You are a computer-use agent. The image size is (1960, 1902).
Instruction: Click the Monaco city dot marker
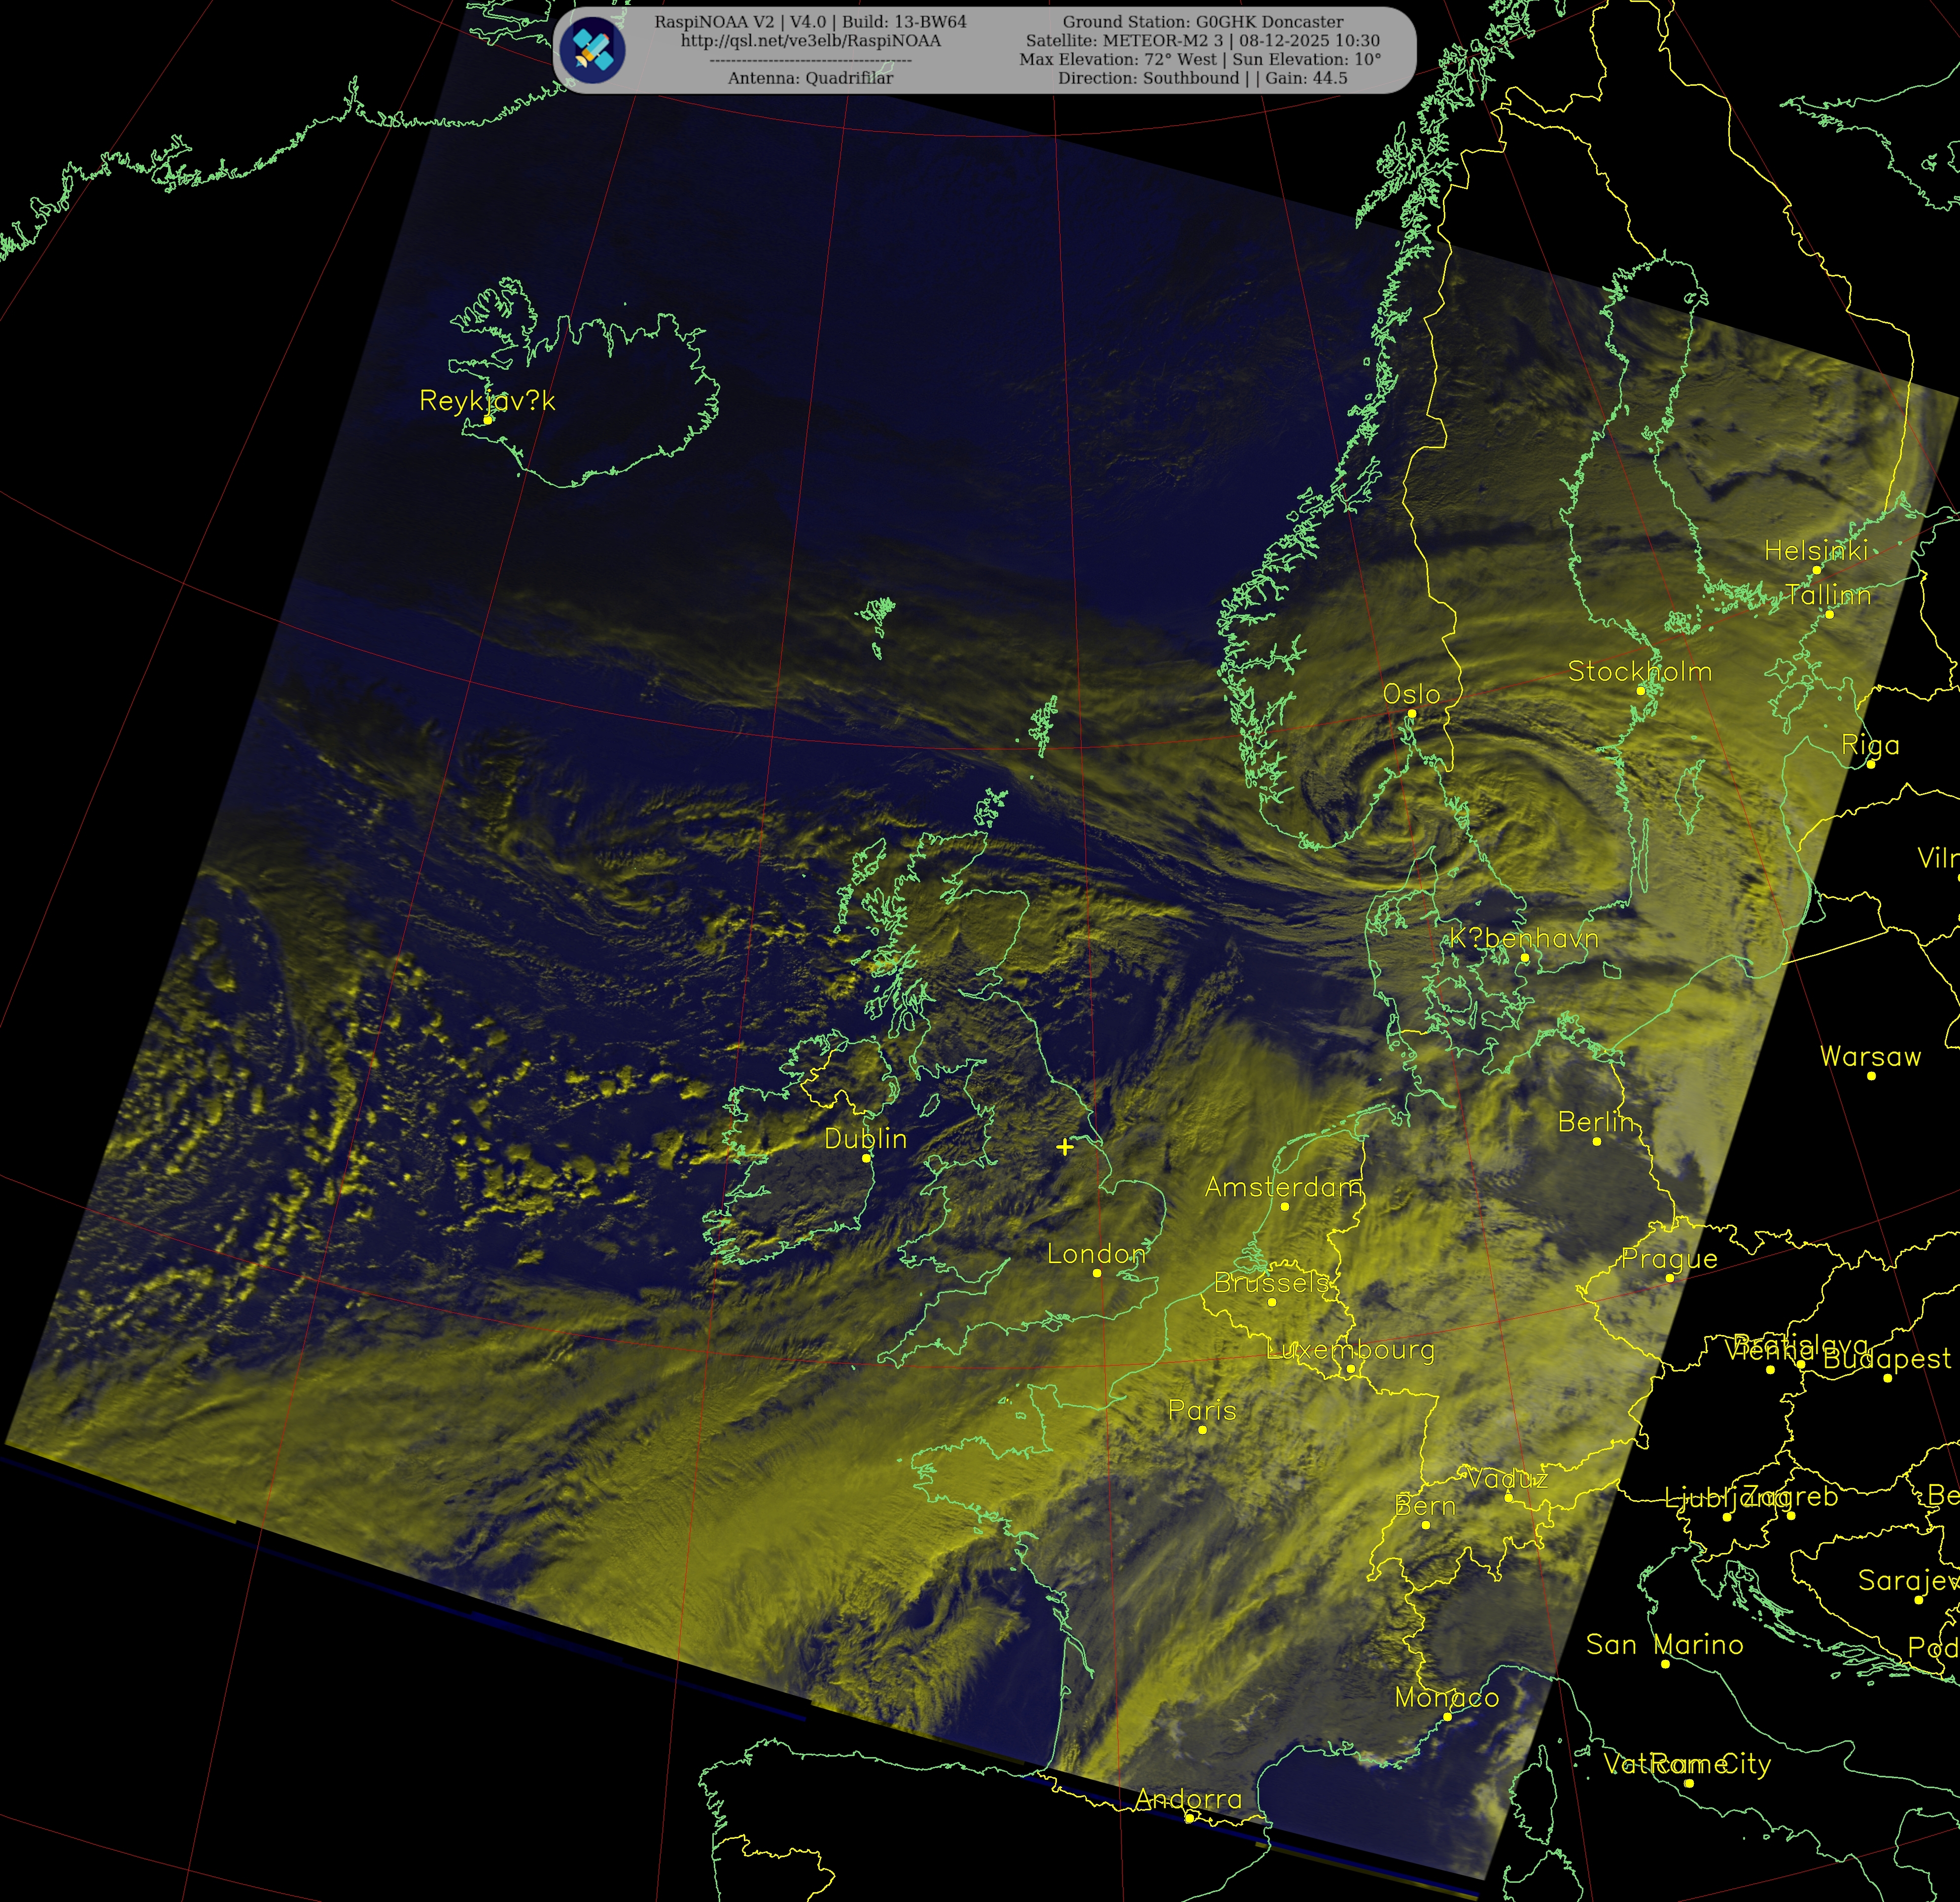[x=1447, y=1717]
